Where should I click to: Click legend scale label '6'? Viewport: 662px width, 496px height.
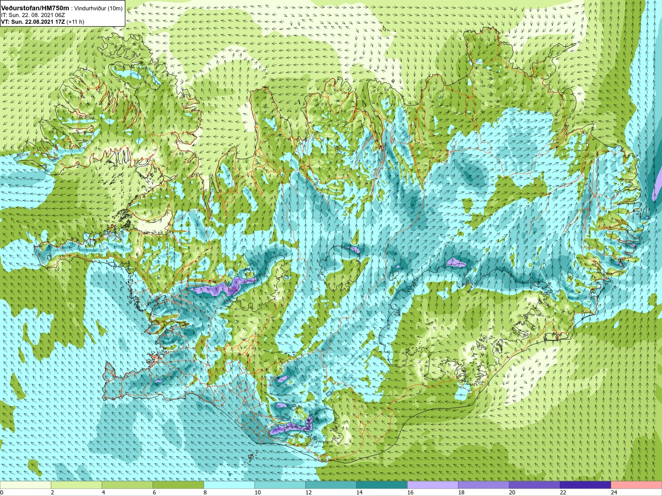154,492
